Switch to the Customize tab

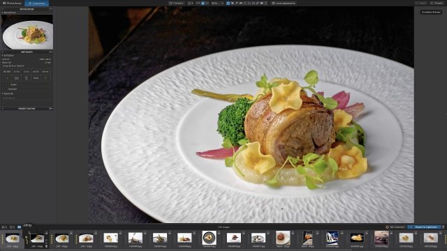37,3
